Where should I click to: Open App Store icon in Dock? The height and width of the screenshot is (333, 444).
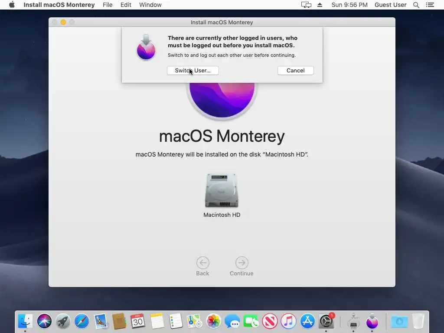(307, 321)
